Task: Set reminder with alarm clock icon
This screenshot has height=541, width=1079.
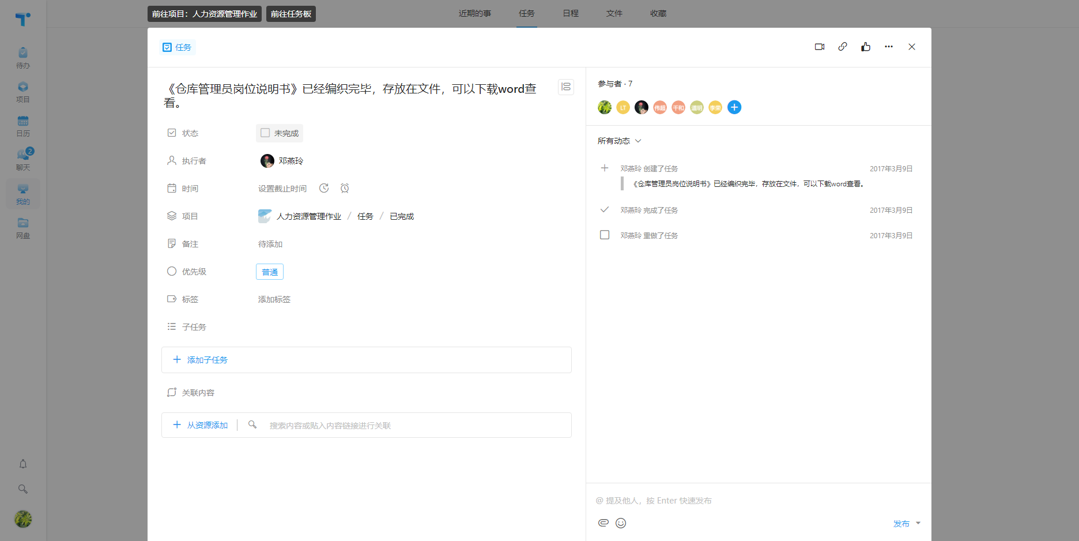Action: coord(345,188)
